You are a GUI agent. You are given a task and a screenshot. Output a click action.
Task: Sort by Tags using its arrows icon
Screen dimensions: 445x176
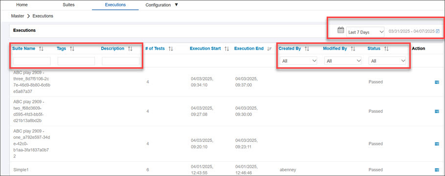(x=72, y=49)
